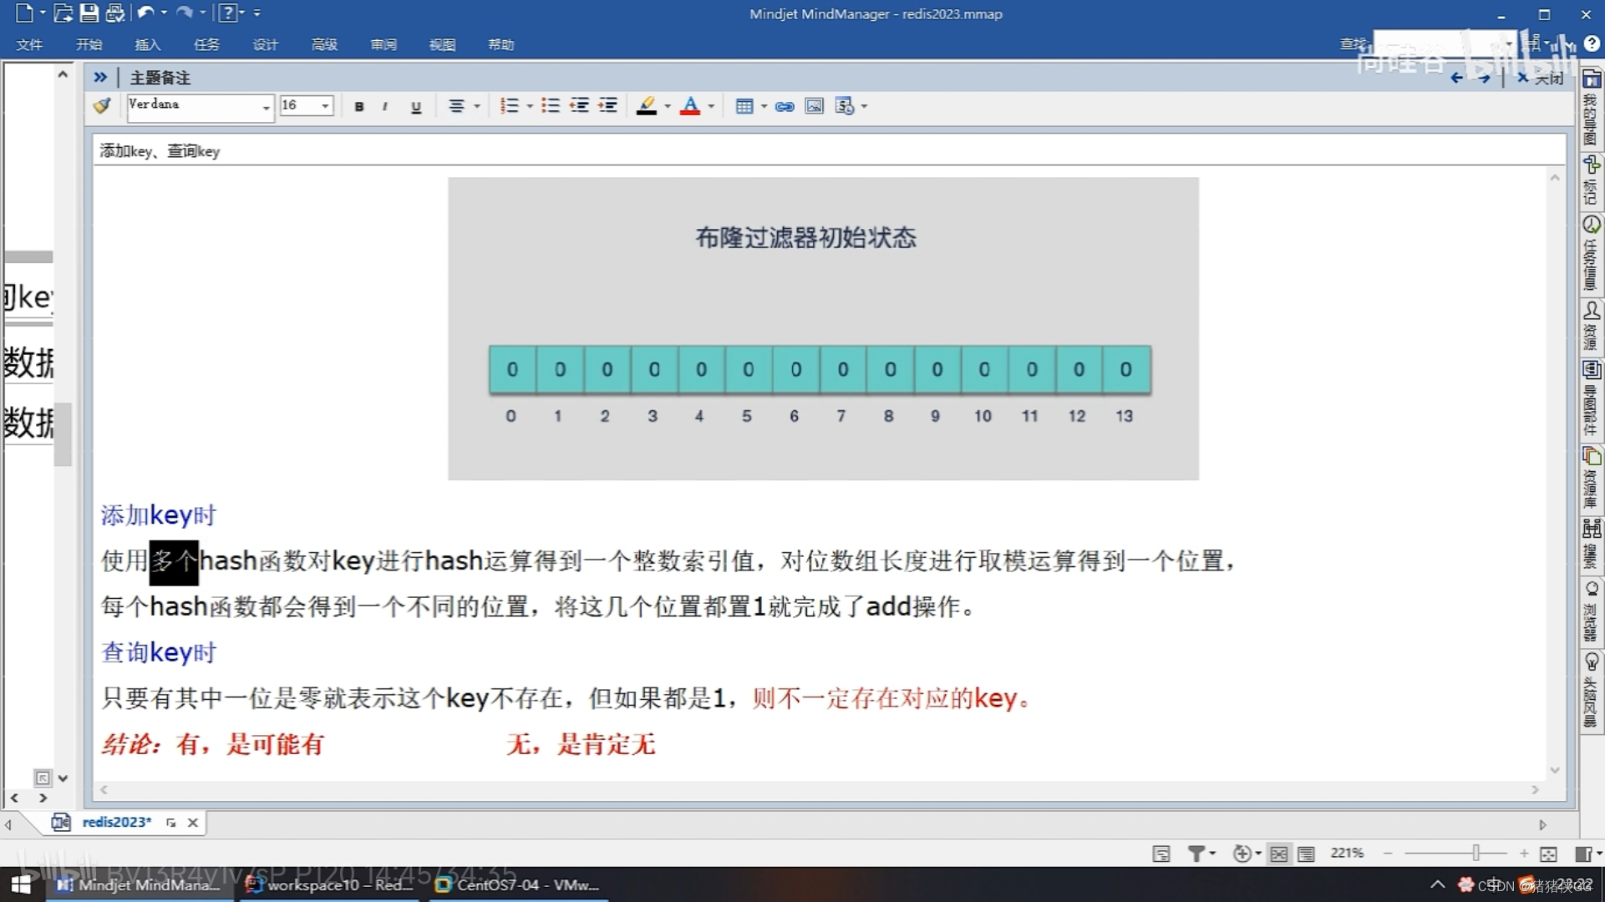Click the font color A swatch
The height and width of the screenshot is (902, 1605).
690,106
